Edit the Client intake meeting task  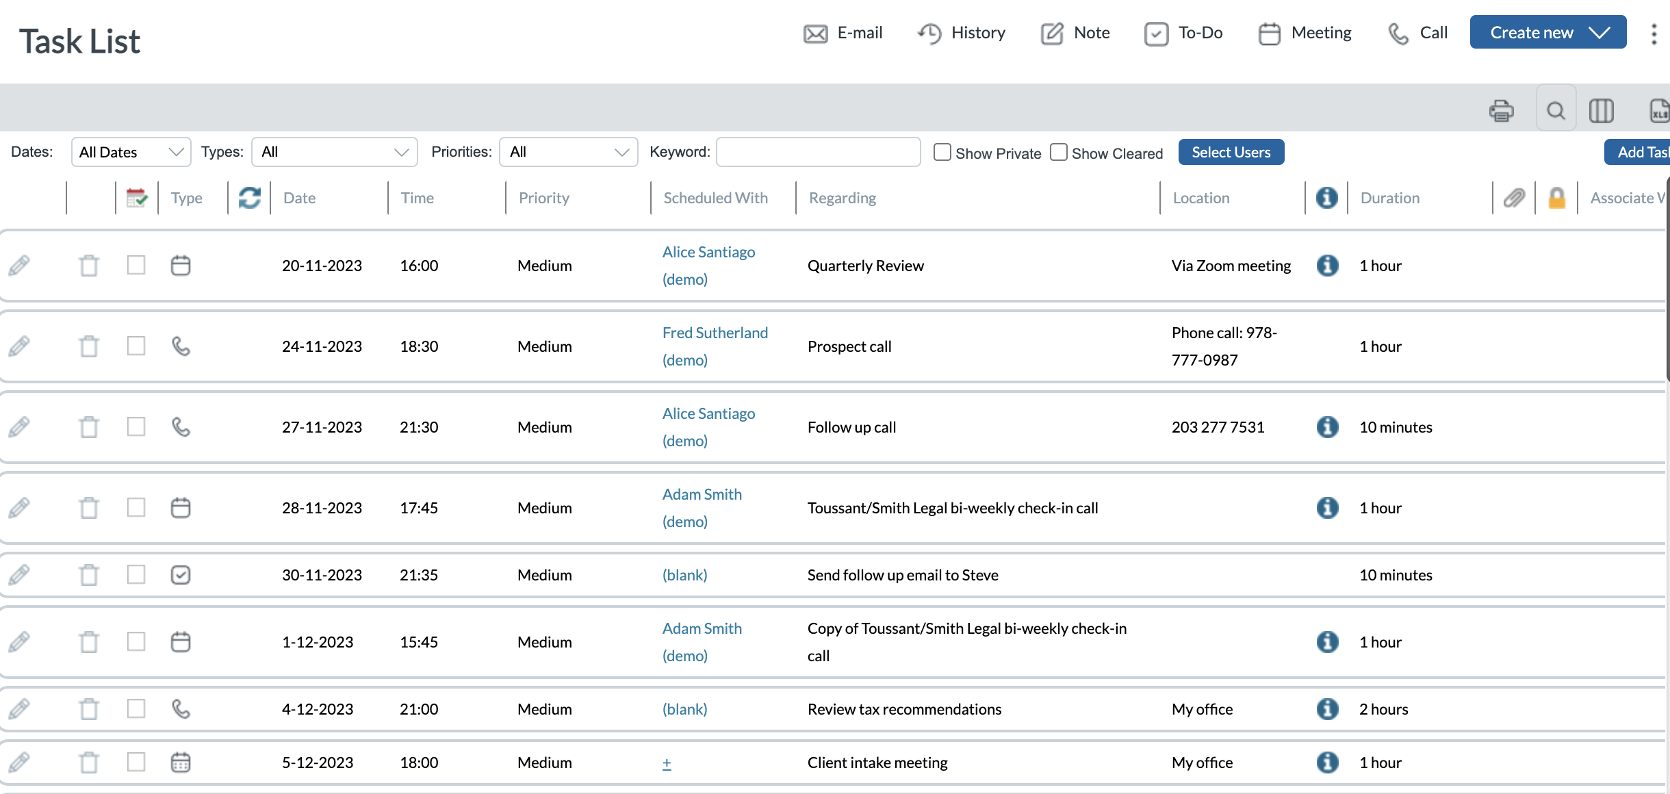[x=19, y=763]
